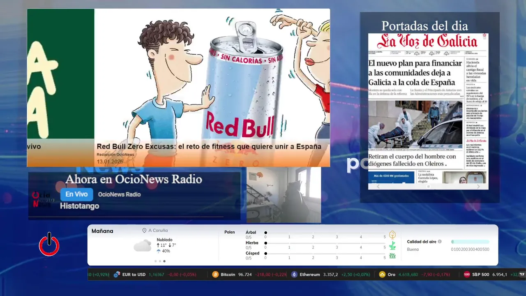Click the A Coruña location pin icon
The image size is (526, 296).
[x=144, y=231]
